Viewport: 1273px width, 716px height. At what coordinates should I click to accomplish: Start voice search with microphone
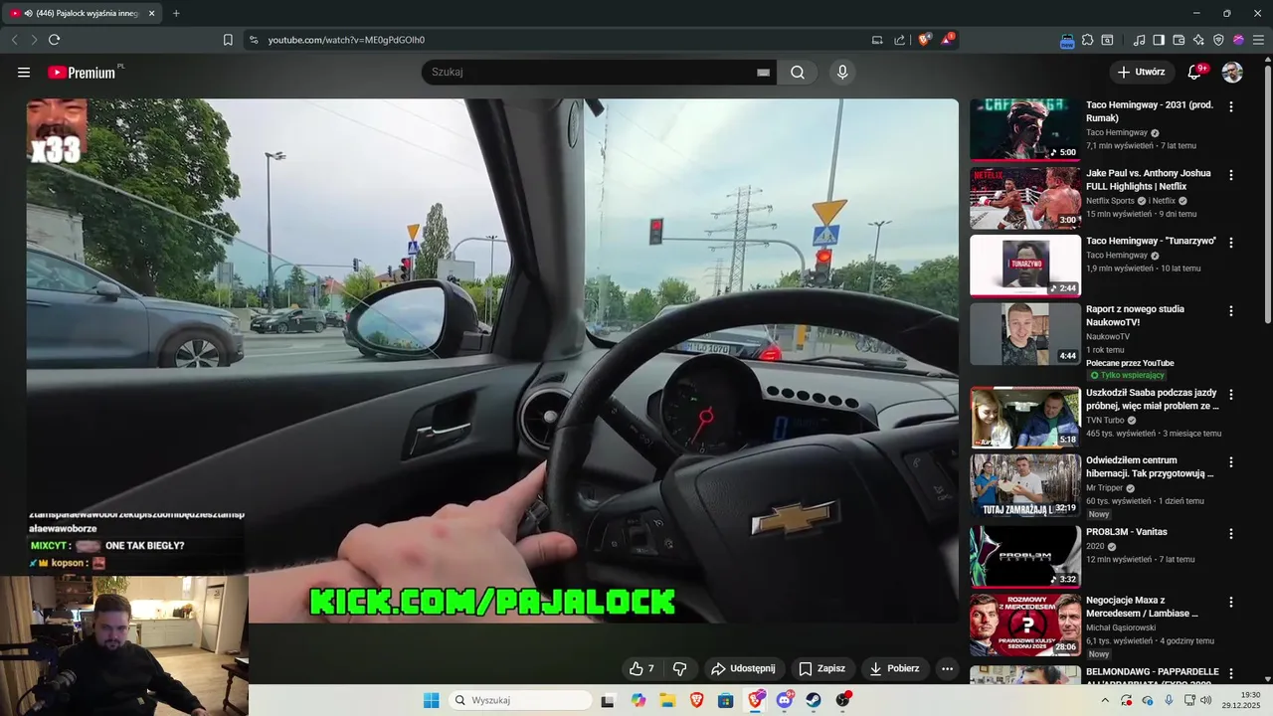[x=842, y=73]
